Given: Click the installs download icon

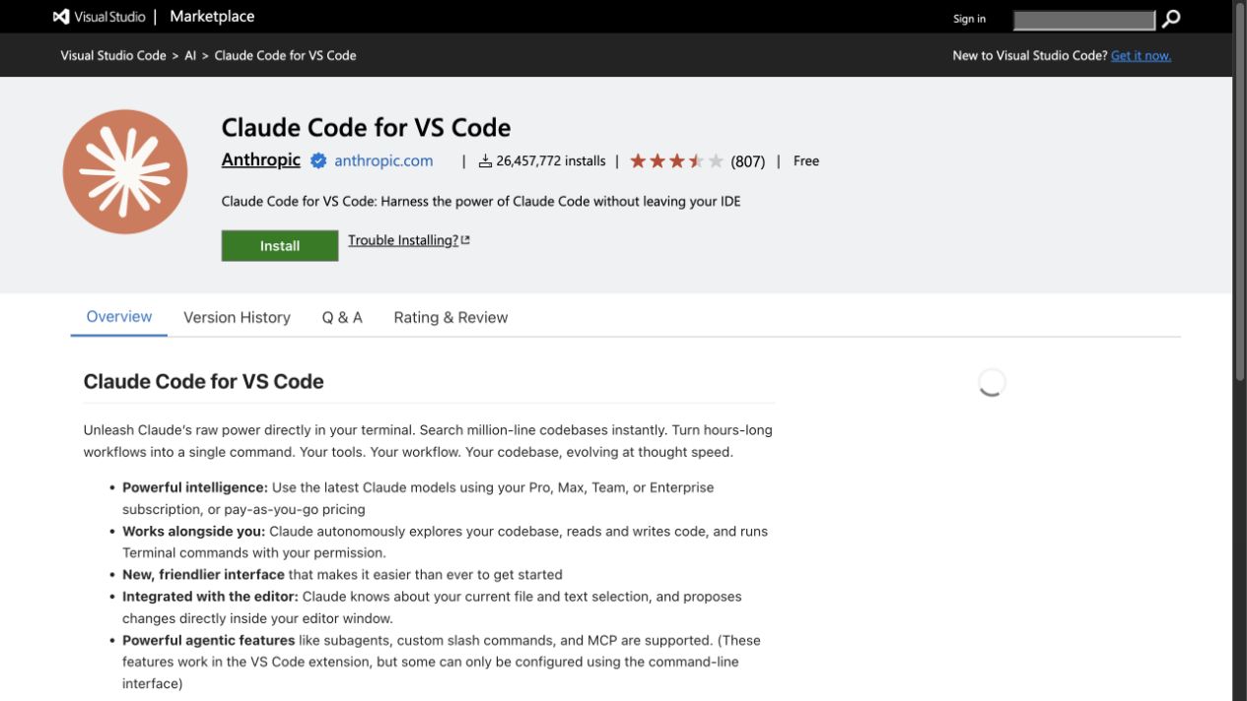Looking at the screenshot, I should (x=485, y=160).
